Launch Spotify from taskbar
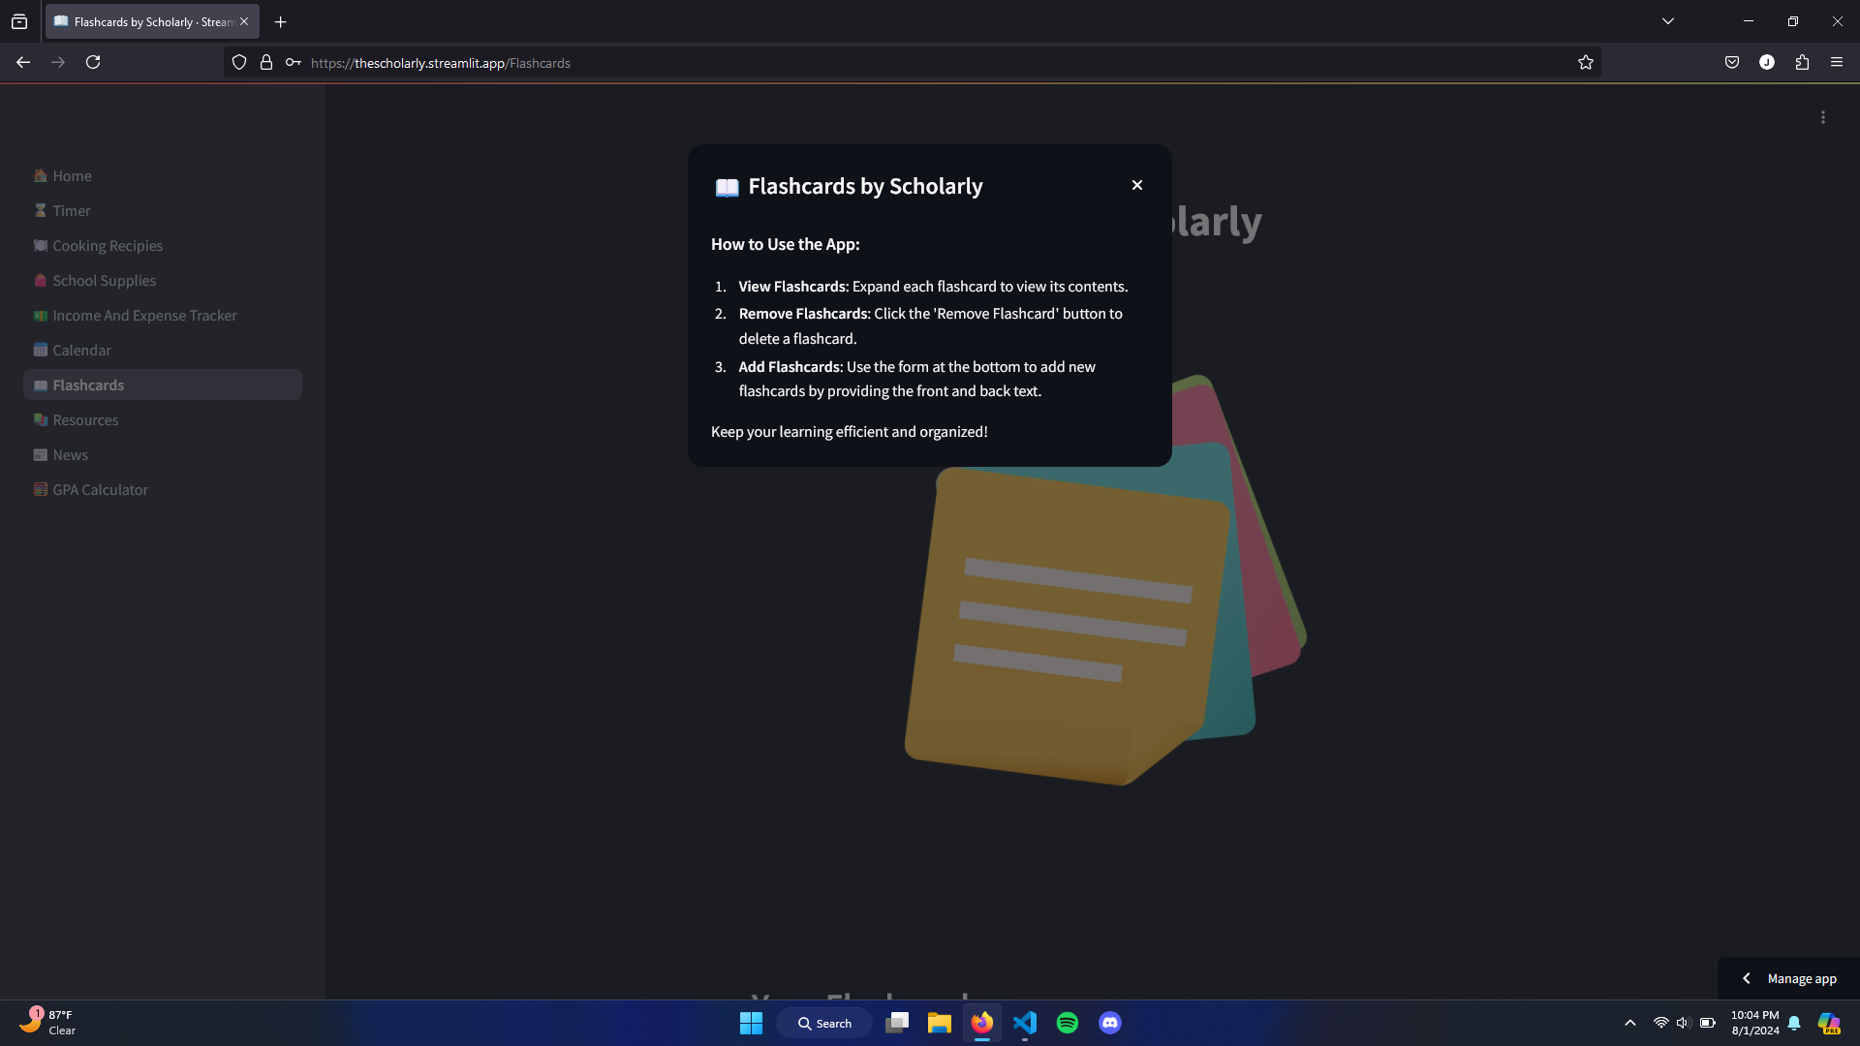This screenshot has height=1046, width=1860. coord(1068,1023)
